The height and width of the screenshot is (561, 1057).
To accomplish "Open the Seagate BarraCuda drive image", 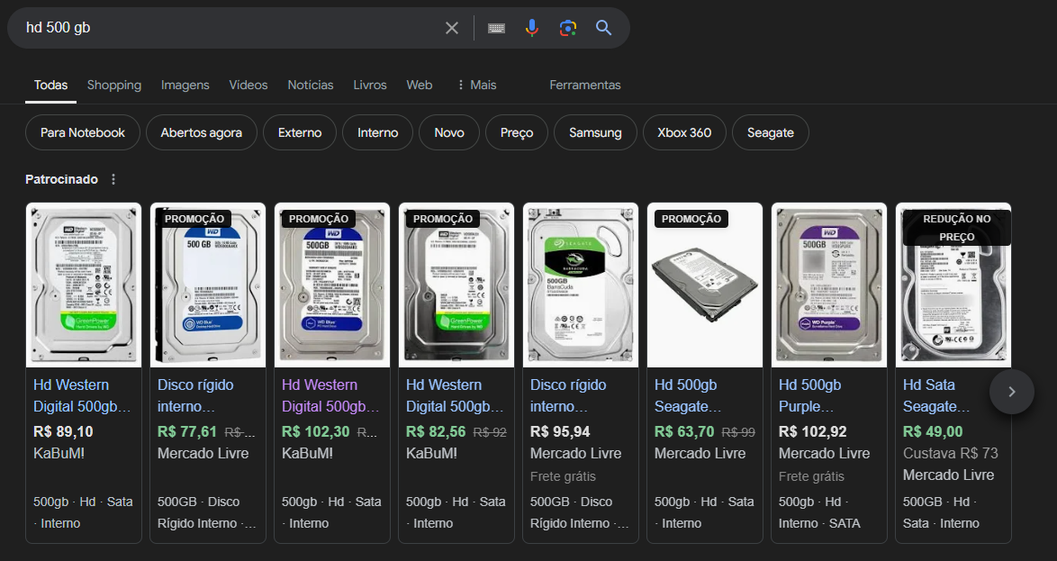I will click(x=581, y=285).
